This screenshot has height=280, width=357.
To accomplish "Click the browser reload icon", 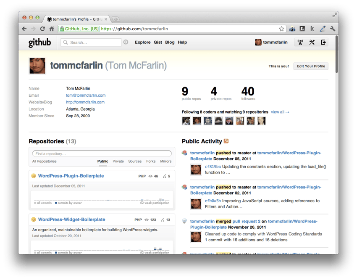I will click(x=42, y=29).
